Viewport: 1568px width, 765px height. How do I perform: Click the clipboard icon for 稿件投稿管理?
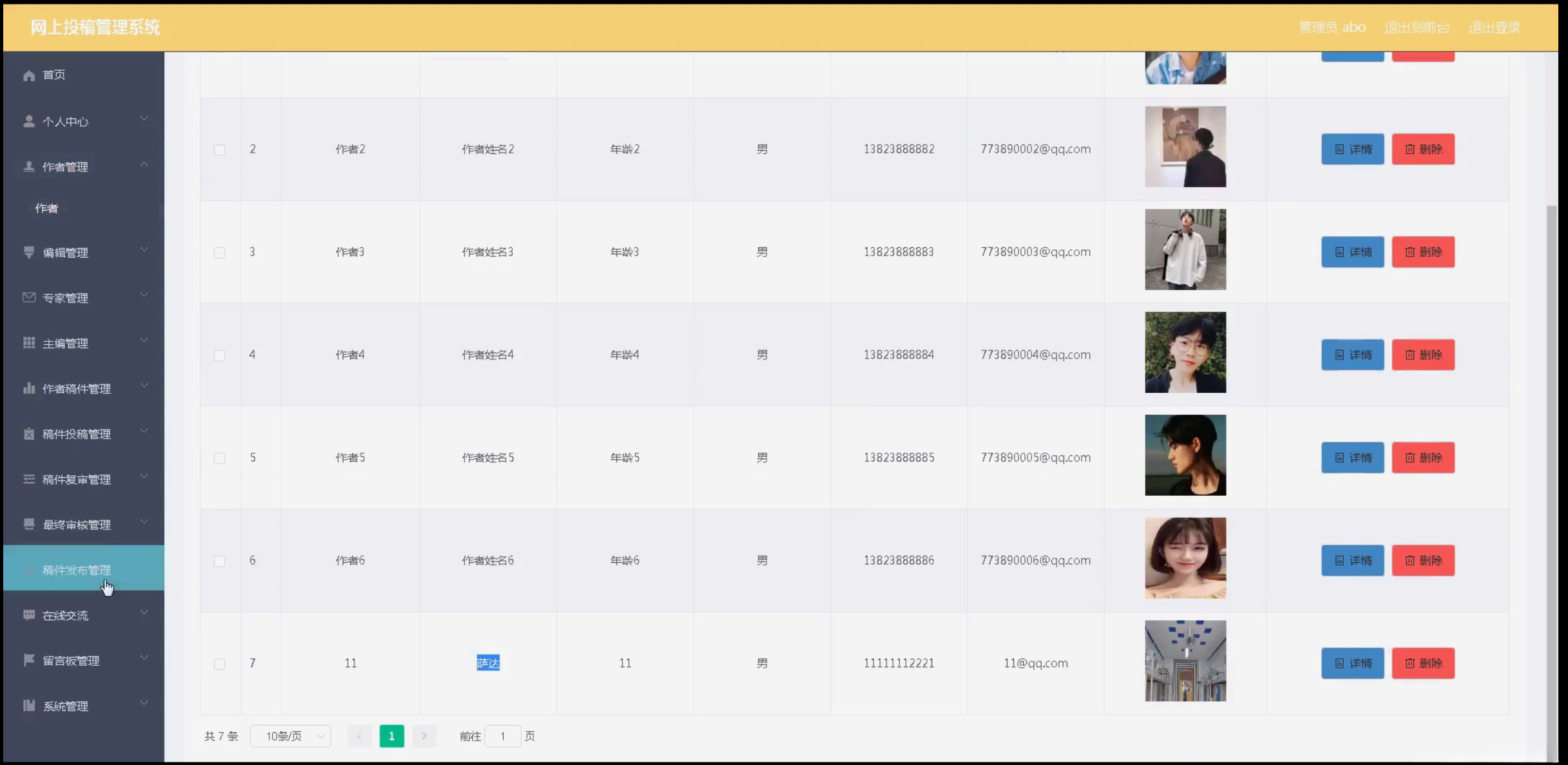coord(29,434)
